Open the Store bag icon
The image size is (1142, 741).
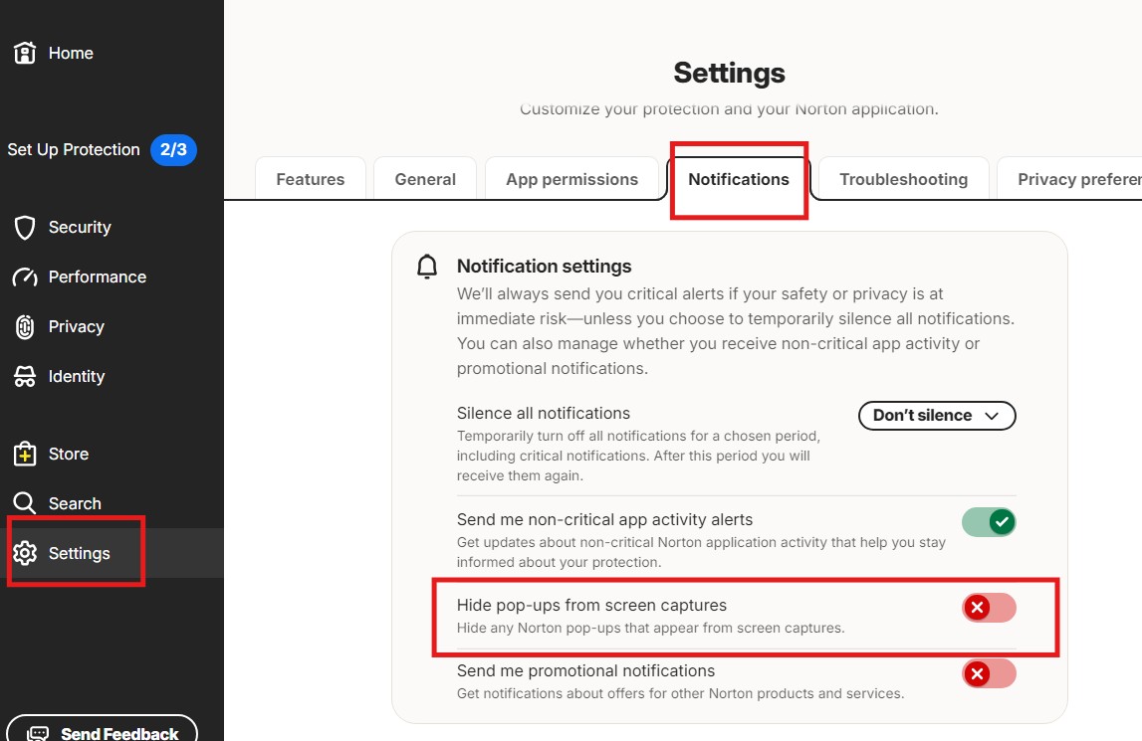pyautogui.click(x=25, y=454)
